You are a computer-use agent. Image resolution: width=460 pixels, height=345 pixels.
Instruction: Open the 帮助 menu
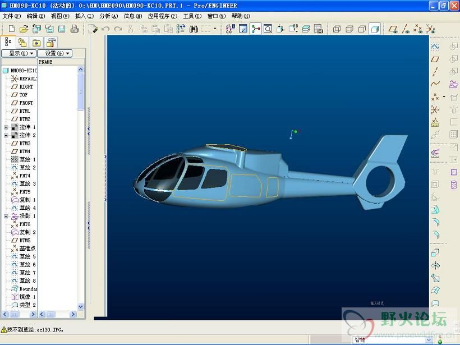point(241,16)
